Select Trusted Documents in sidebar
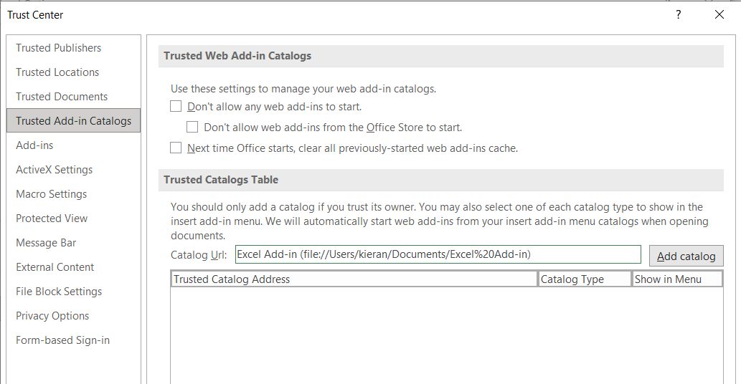741x384 pixels. pos(62,97)
